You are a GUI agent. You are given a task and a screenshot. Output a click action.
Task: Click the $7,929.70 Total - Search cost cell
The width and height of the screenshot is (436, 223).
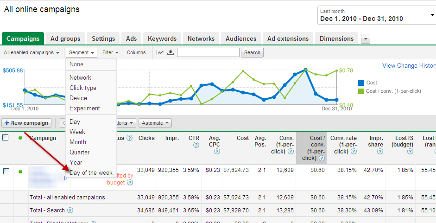pos(236,210)
